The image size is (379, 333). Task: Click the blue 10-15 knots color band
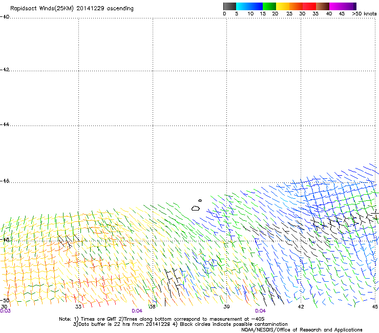[x=256, y=6]
